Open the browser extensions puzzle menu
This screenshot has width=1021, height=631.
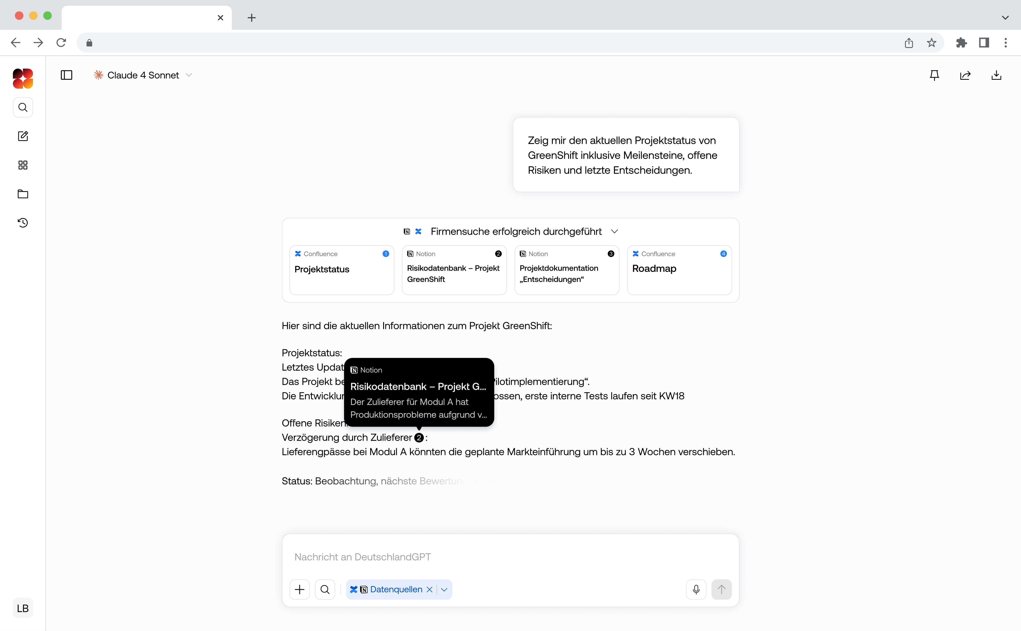click(x=961, y=43)
